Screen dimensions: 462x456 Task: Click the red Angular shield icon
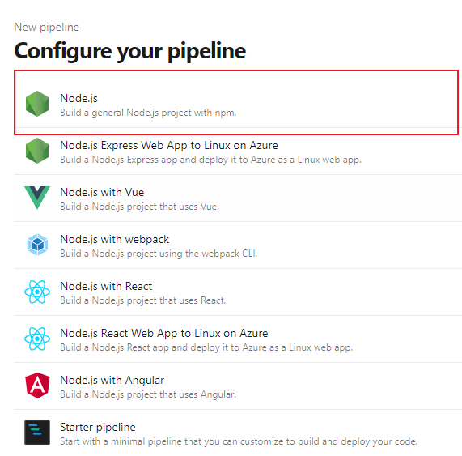(x=37, y=386)
